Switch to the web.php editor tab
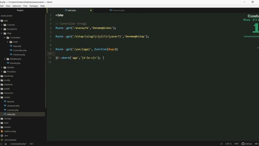 coord(70,11)
